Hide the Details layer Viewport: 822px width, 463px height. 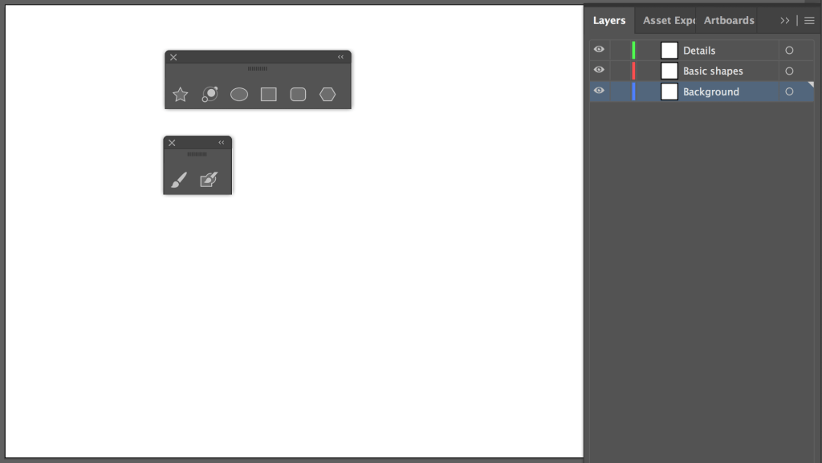tap(599, 50)
